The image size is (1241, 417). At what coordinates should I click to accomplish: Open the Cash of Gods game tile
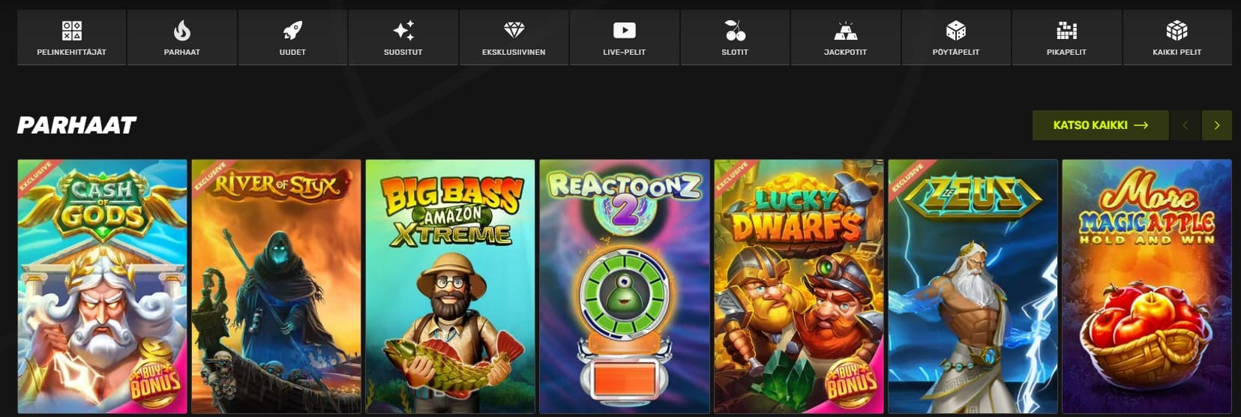(x=102, y=286)
